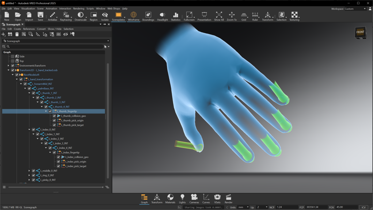Open the terminal icon in status bar
This screenshot has width=373, height=210.
[180, 207]
